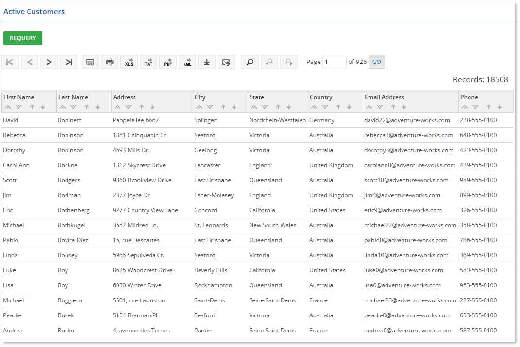Sort the City column descending
The image size is (520, 347).
tap(234, 106)
